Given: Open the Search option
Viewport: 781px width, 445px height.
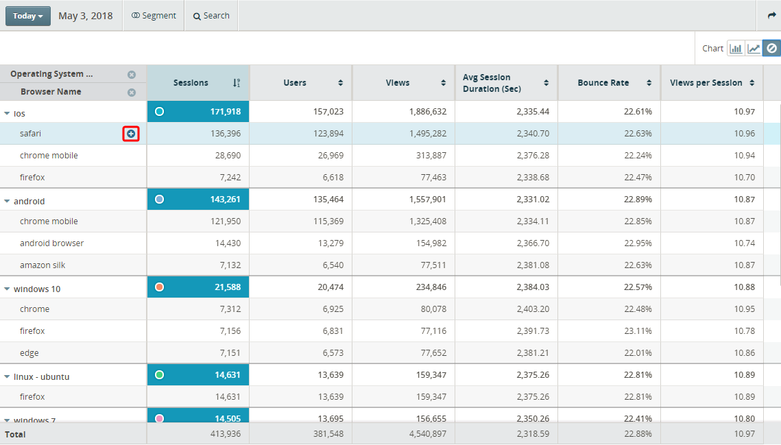Looking at the screenshot, I should tap(211, 16).
